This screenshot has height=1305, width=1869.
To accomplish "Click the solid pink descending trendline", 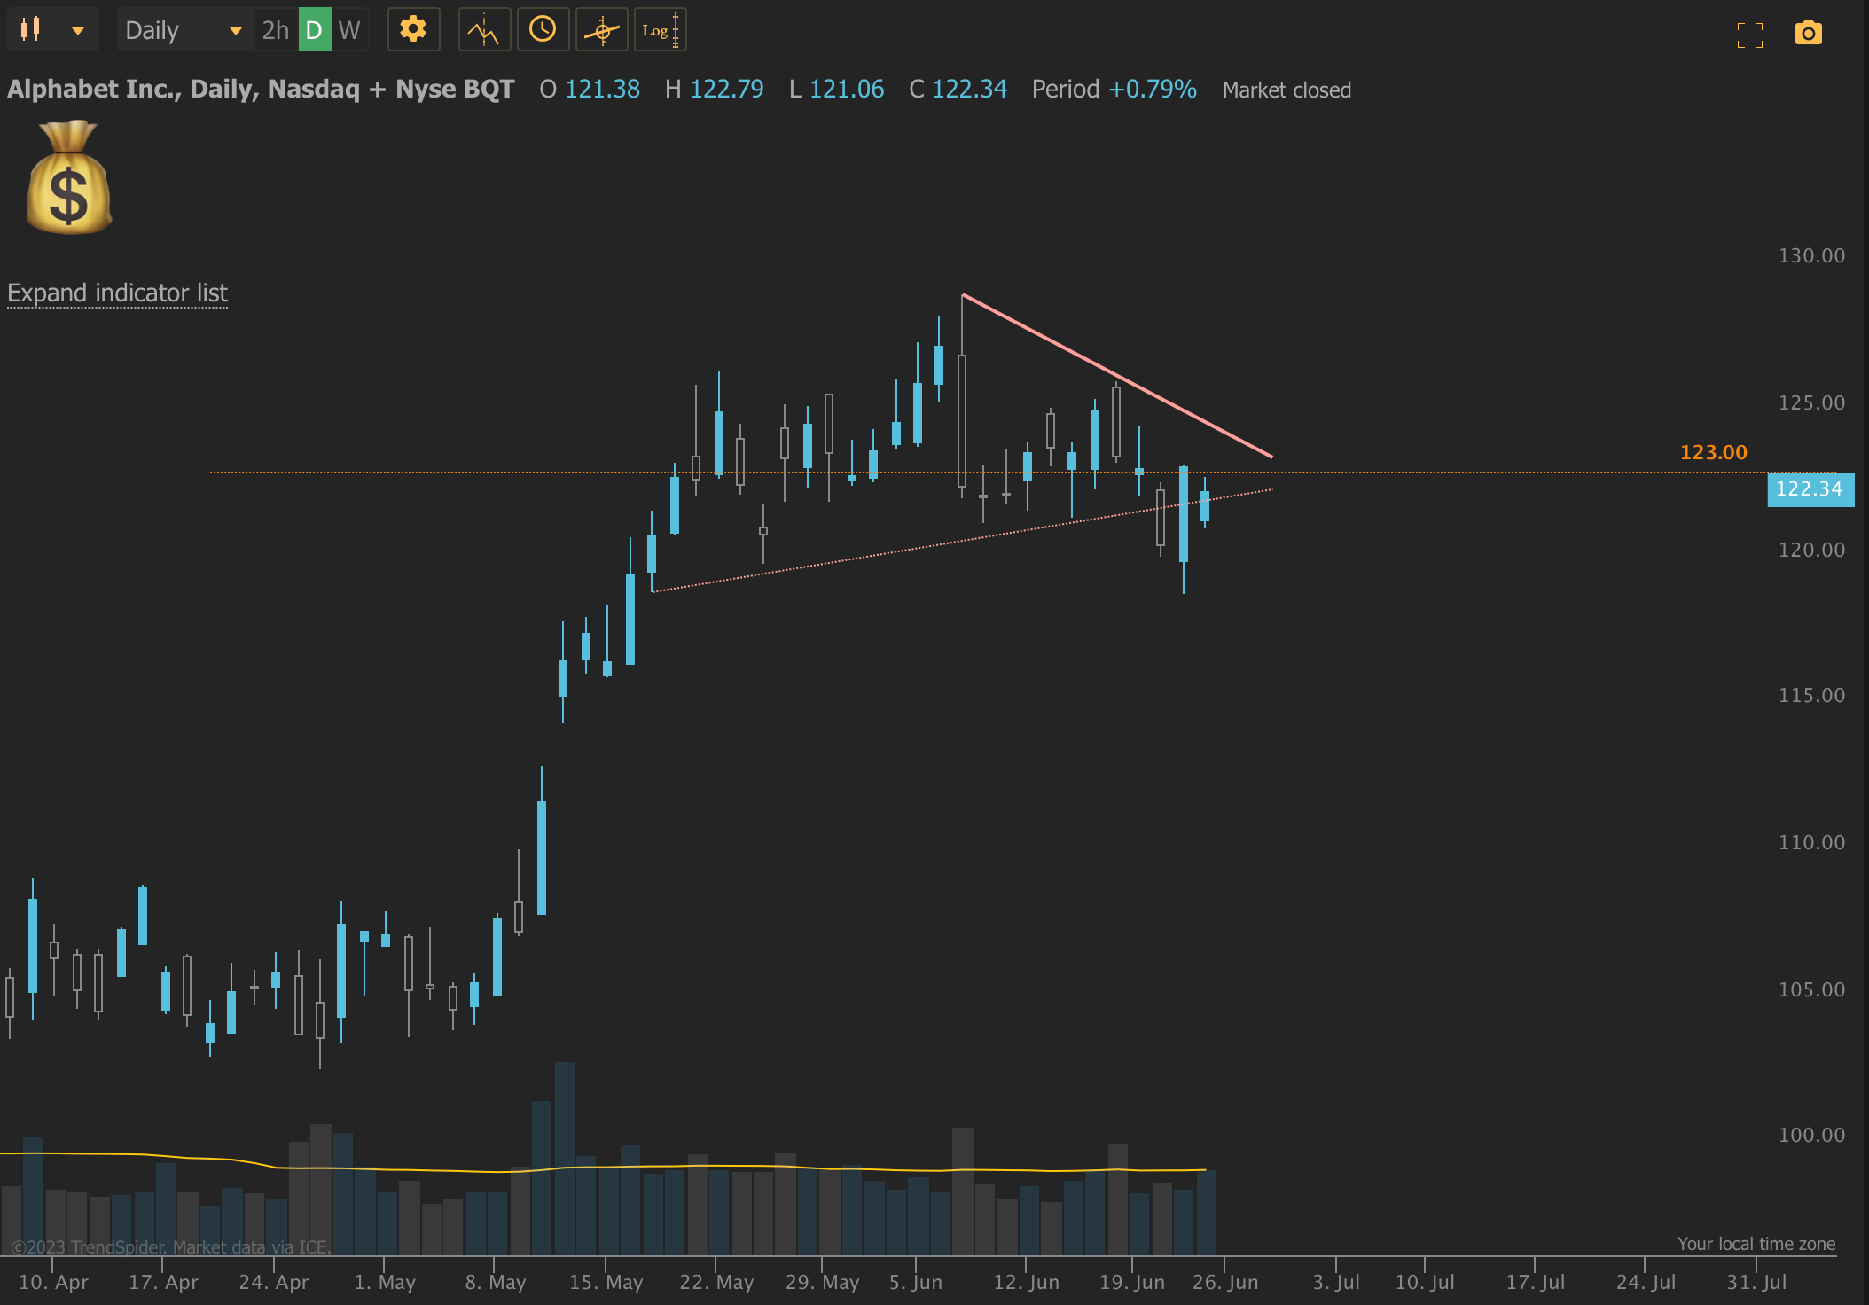I will tap(1117, 376).
